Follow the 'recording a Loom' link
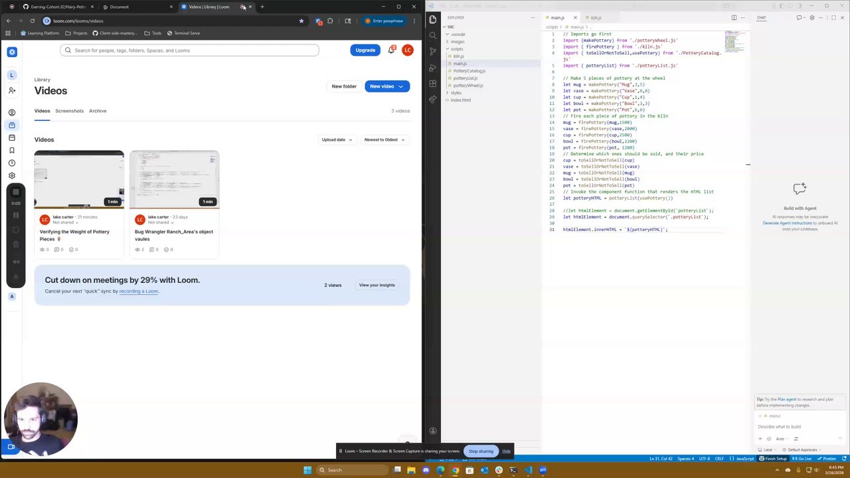Viewport: 850px width, 478px height. (139, 291)
